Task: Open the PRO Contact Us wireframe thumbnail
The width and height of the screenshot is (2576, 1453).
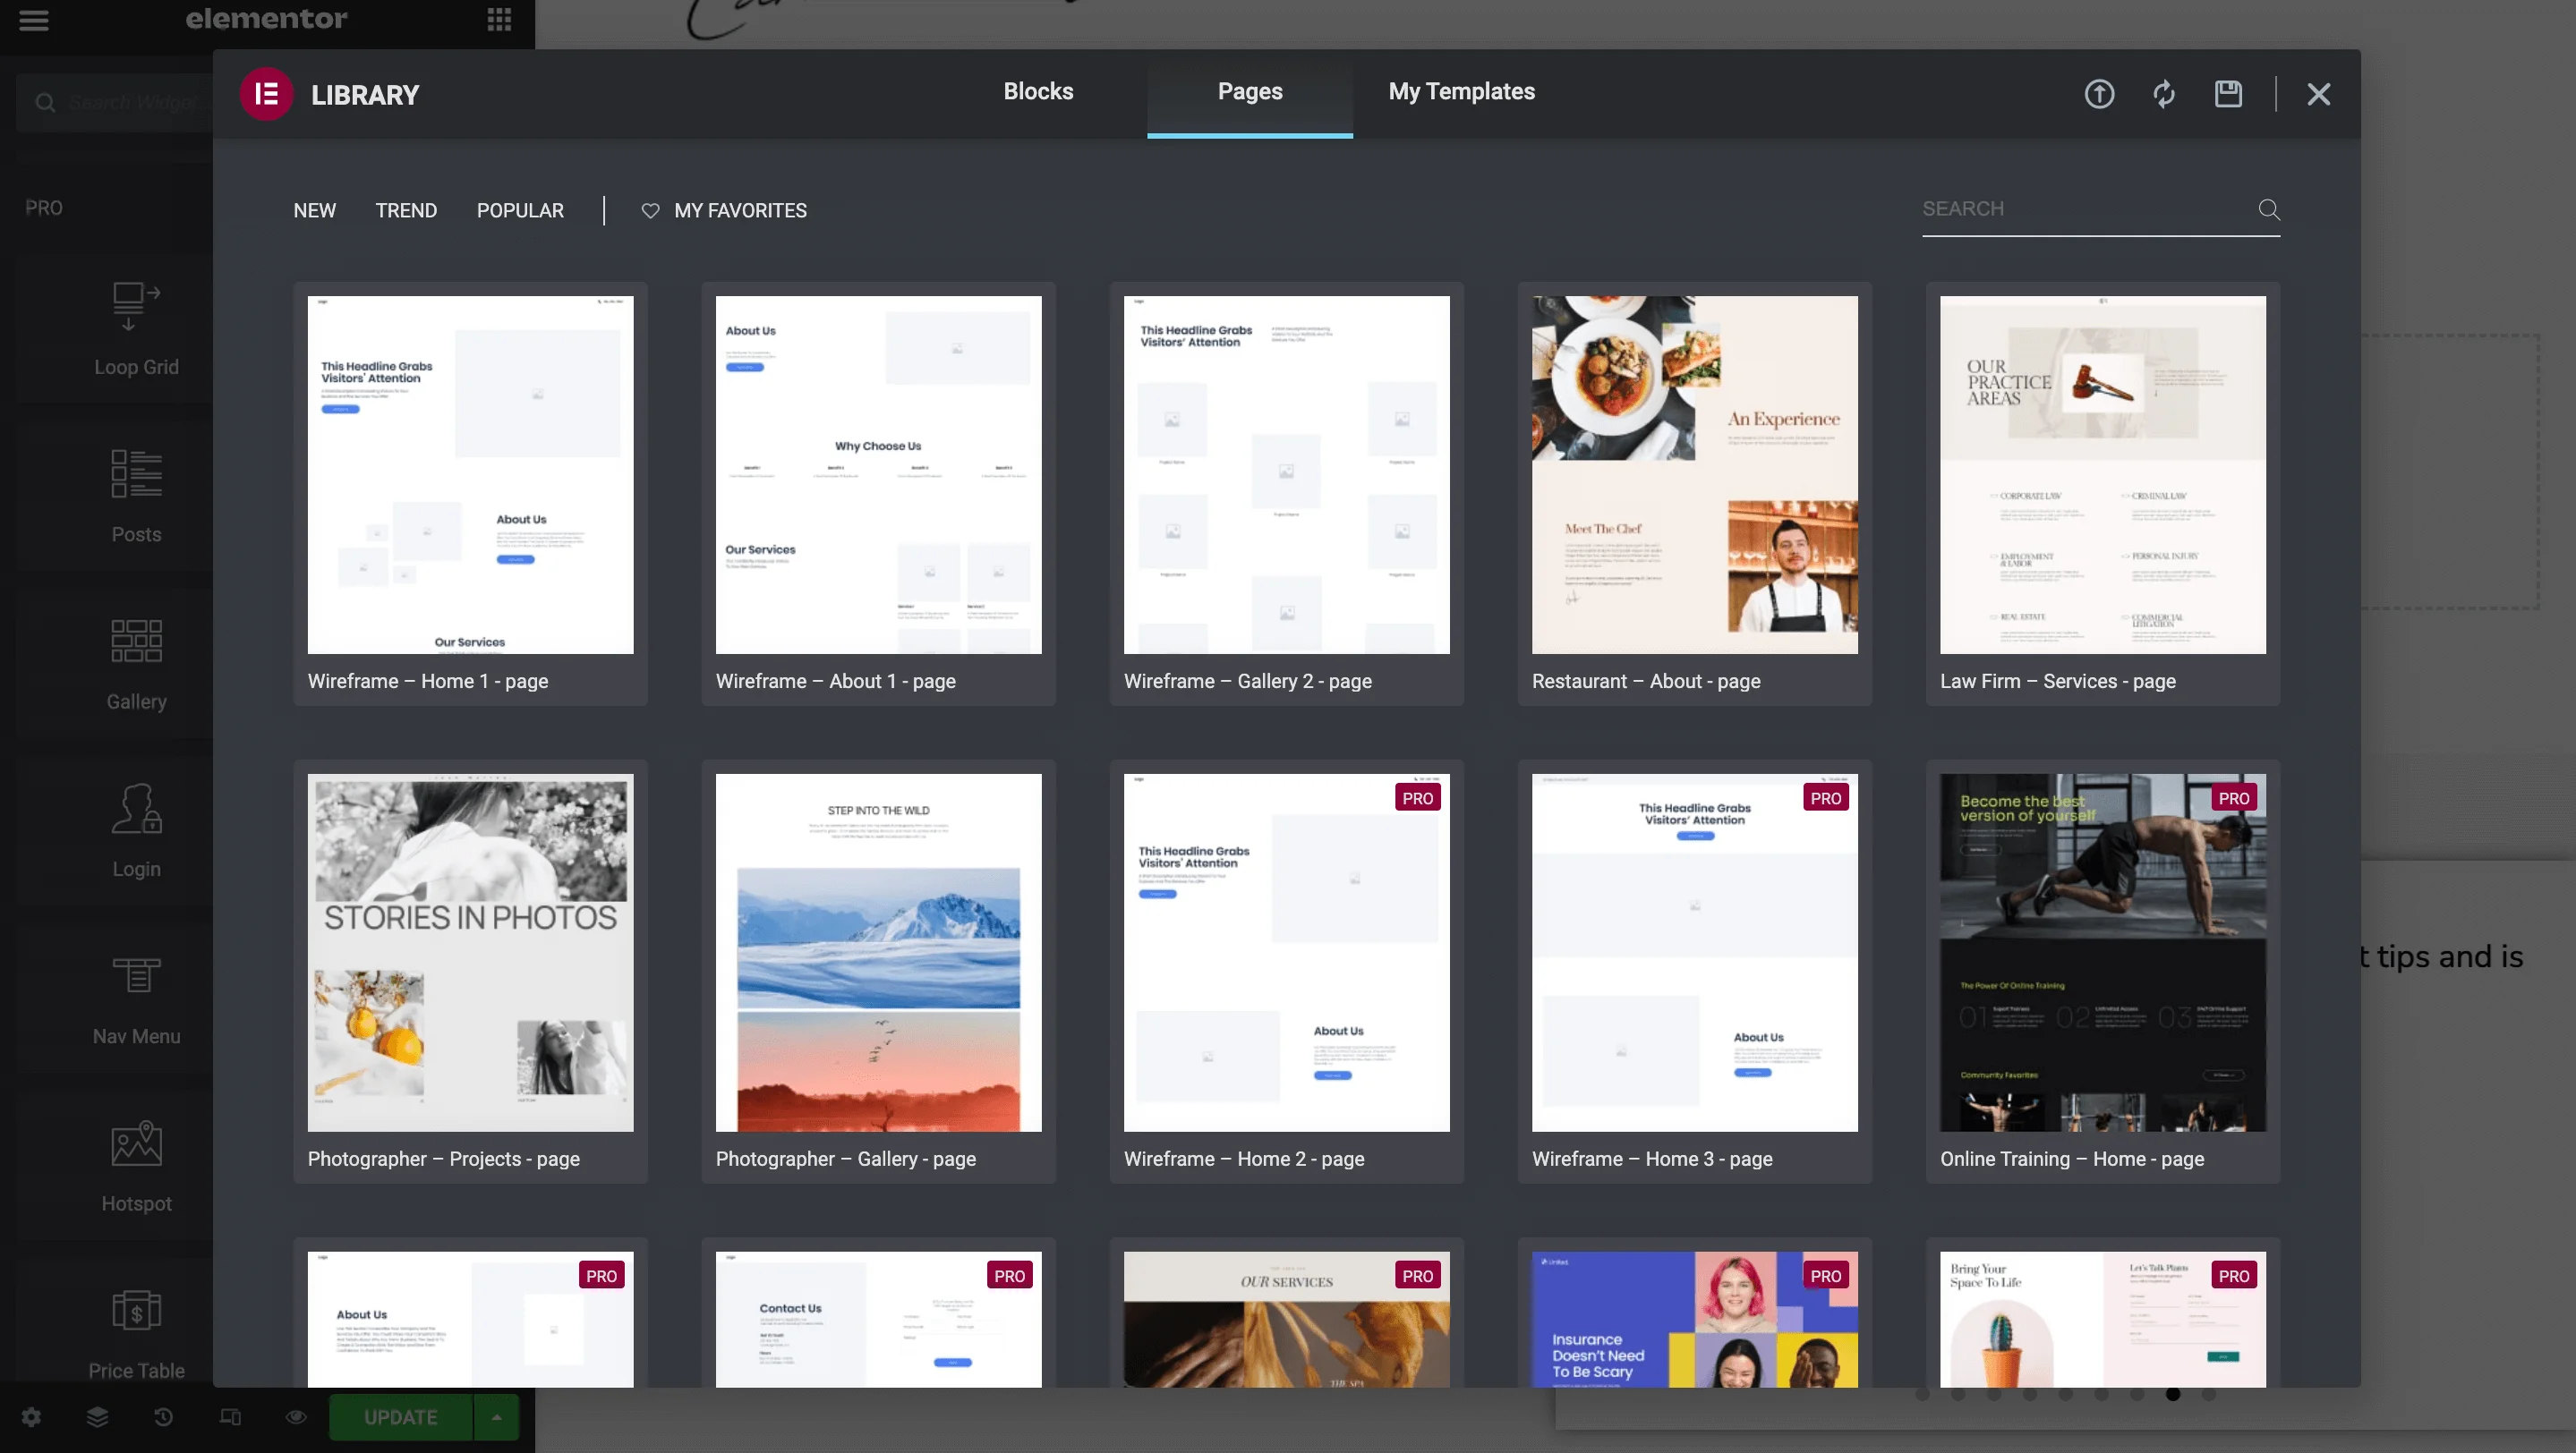Action: pyautogui.click(x=878, y=1319)
